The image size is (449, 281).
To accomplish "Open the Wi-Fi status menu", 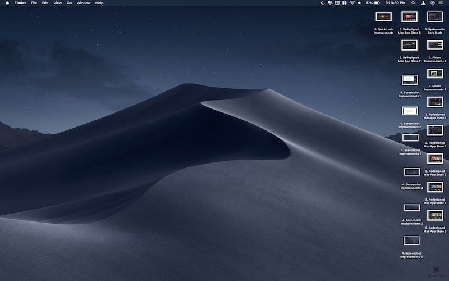I will (352, 3).
